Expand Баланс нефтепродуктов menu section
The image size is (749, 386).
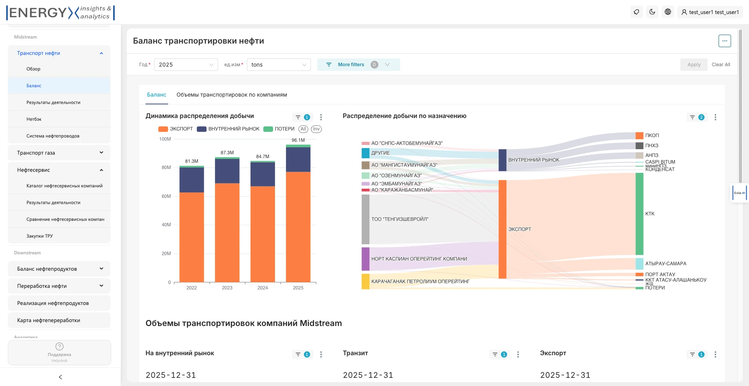click(x=59, y=269)
